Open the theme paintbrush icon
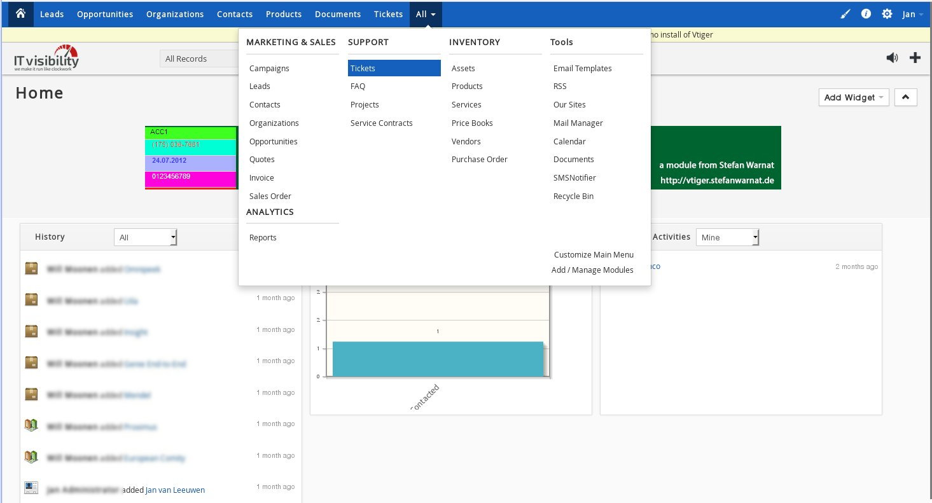 point(845,13)
